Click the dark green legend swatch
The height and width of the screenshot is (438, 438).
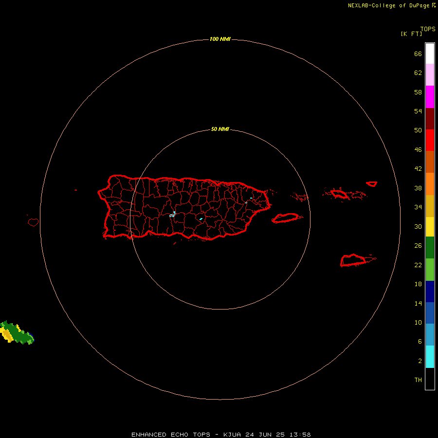(x=430, y=248)
